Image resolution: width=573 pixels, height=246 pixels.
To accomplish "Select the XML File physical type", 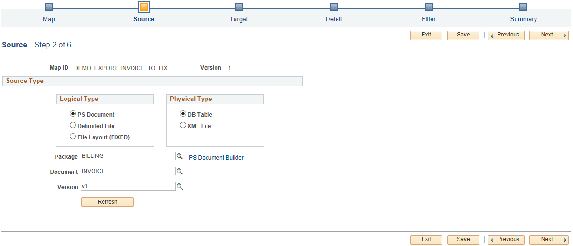I will pos(183,126).
